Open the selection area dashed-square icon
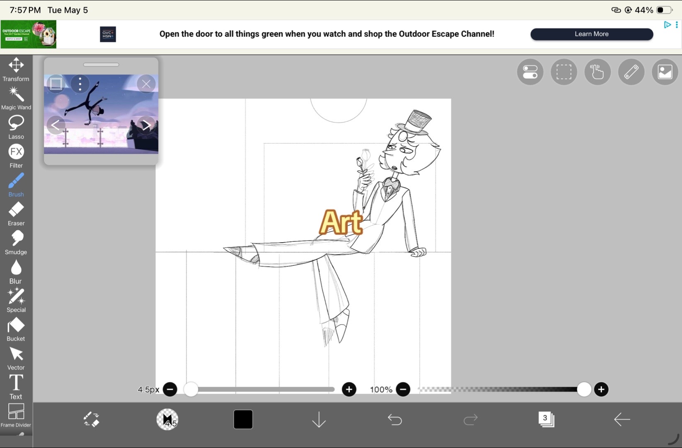Screen dimensions: 682x448 pyautogui.click(x=563, y=72)
